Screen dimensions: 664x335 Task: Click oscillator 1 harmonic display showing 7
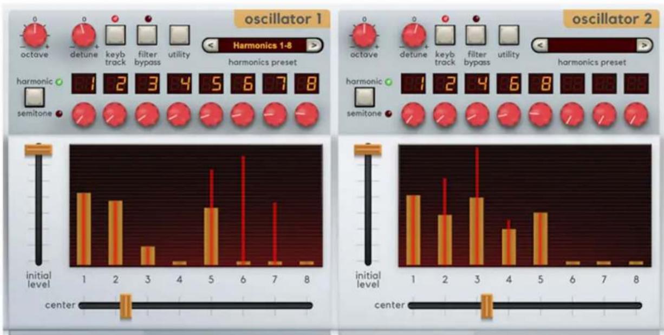[x=275, y=85]
